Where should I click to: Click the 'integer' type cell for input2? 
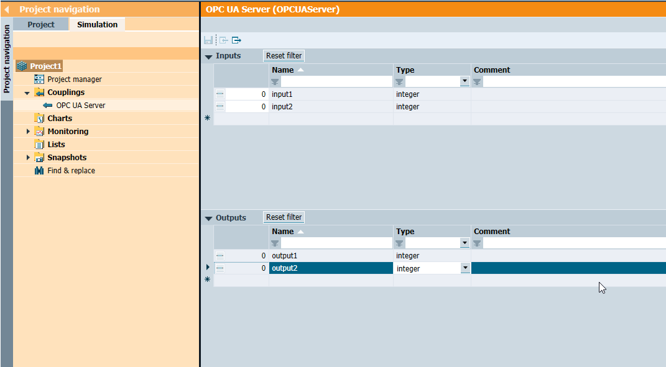432,106
